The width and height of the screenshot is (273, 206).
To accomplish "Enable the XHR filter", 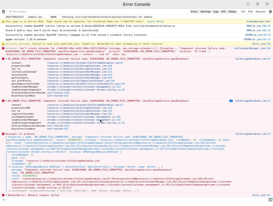I will click(x=250, y=12).
